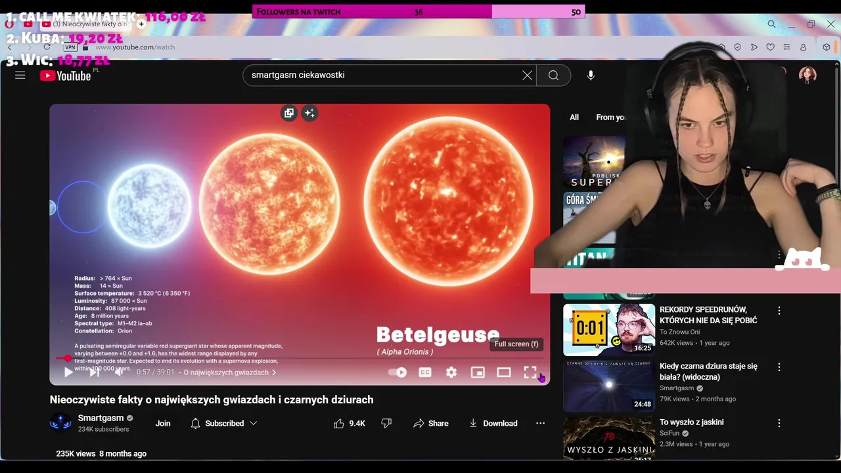Select the 'Nieoczywiste fakty' browser tab
The height and width of the screenshot is (473, 841).
pyautogui.click(x=87, y=24)
